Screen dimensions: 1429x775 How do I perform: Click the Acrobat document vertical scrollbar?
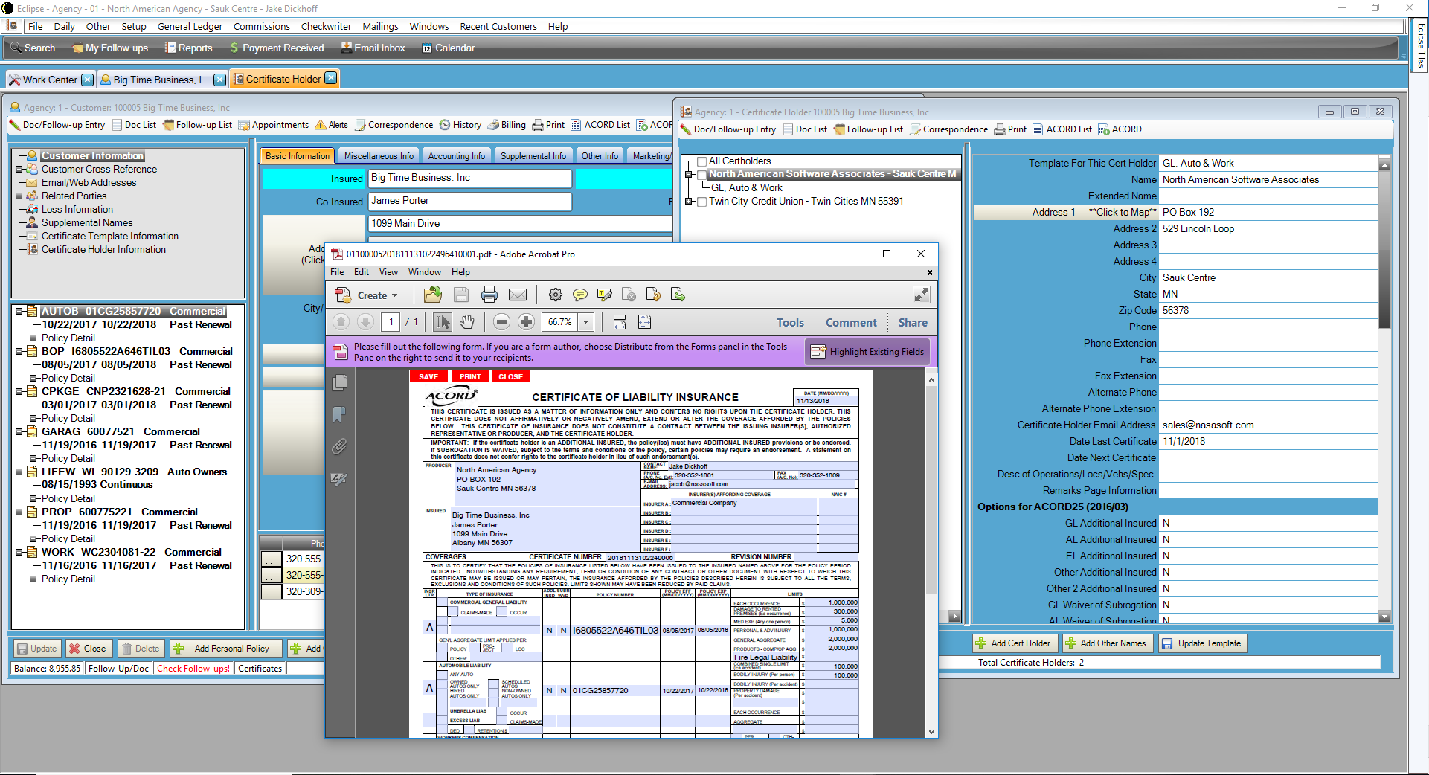click(931, 556)
